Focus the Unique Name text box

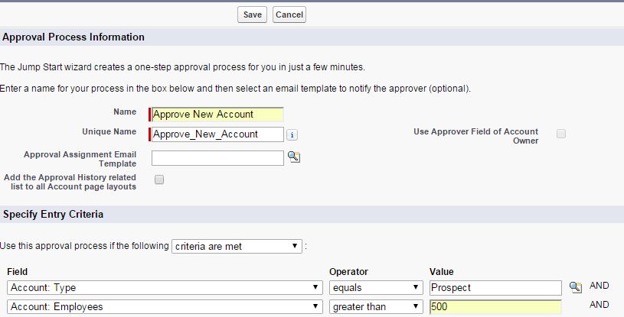(217, 134)
